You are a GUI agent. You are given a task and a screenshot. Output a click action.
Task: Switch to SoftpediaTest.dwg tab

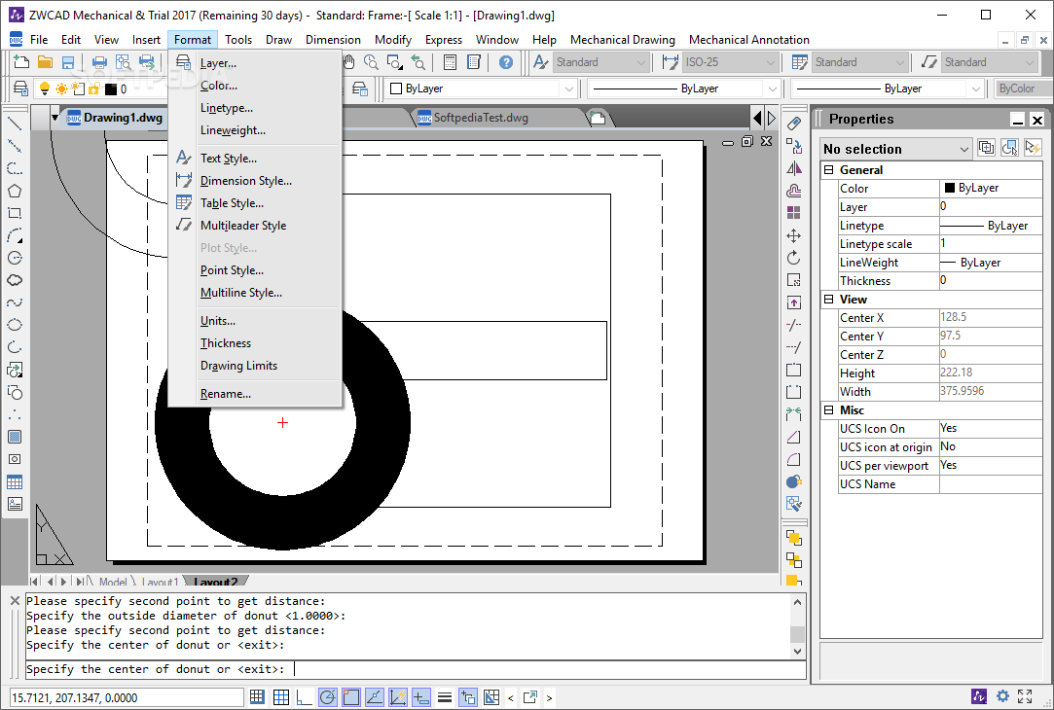(480, 118)
